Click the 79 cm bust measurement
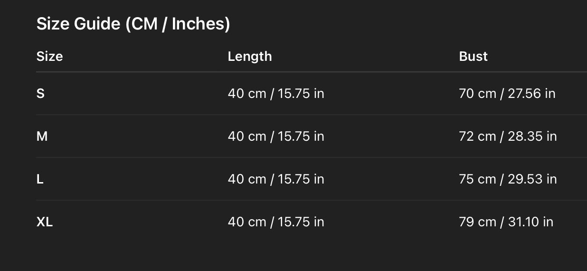The height and width of the screenshot is (271, 587). [477, 222]
